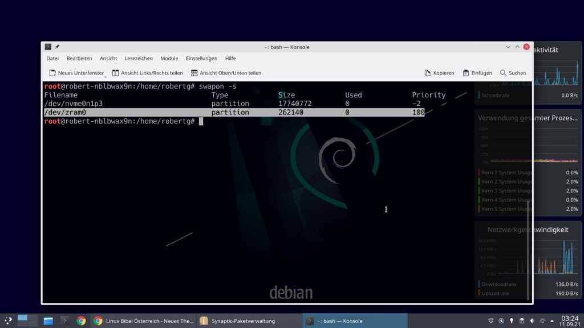Minimize Konsole with the down chevron
Image resolution: width=584 pixels, height=328 pixels.
508,47
